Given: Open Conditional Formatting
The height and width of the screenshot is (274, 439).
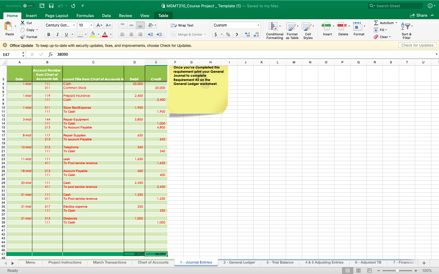Looking at the screenshot, I should click(x=275, y=31).
